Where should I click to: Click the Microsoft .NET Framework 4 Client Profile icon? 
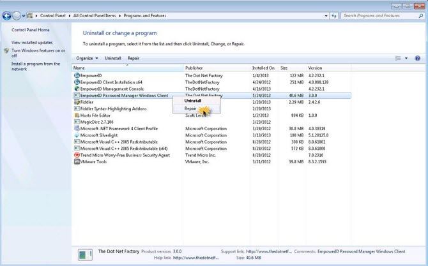[77, 129]
